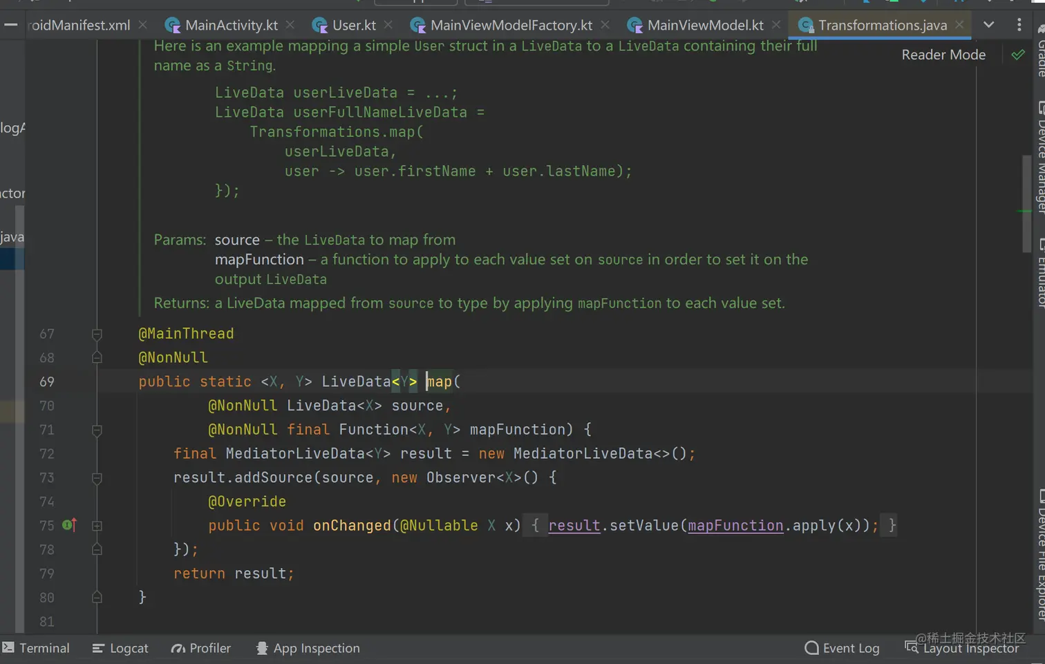
Task: Click the @MainThread annotation
Action: (186, 334)
